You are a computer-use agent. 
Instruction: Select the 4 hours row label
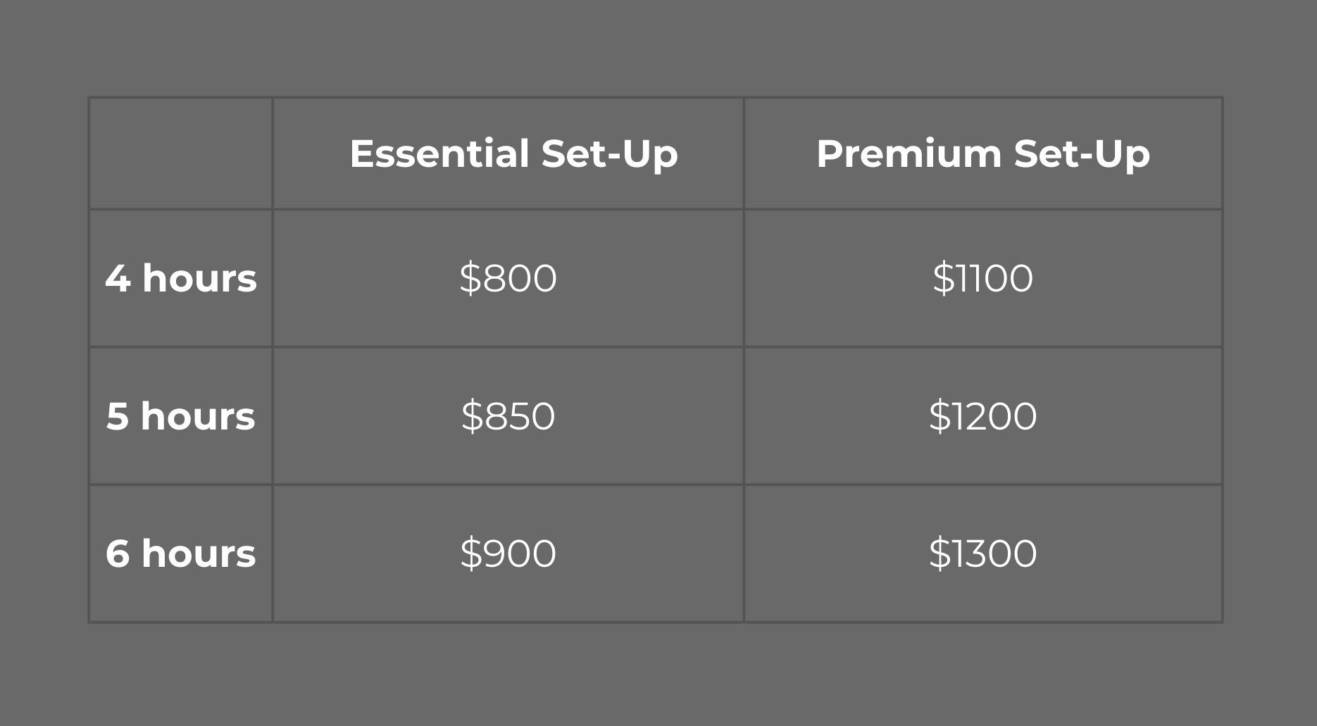[x=181, y=278]
